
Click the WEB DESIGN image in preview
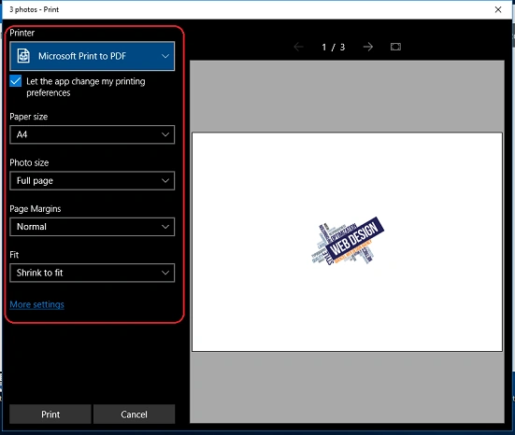tap(348, 241)
